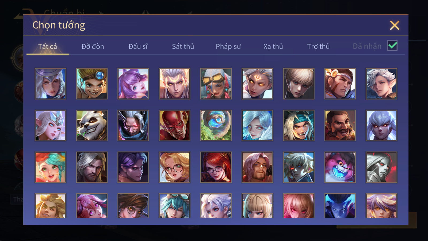Pick the bearded laughing man hero
Screen dimensions: 428x241
(x=340, y=125)
